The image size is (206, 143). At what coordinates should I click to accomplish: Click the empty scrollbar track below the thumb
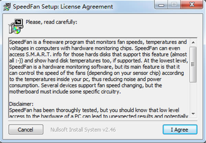click(x=193, y=96)
